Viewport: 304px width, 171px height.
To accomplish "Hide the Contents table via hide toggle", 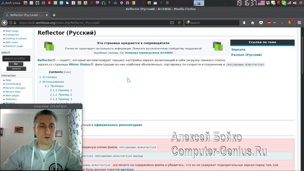I will [x=67, y=72].
